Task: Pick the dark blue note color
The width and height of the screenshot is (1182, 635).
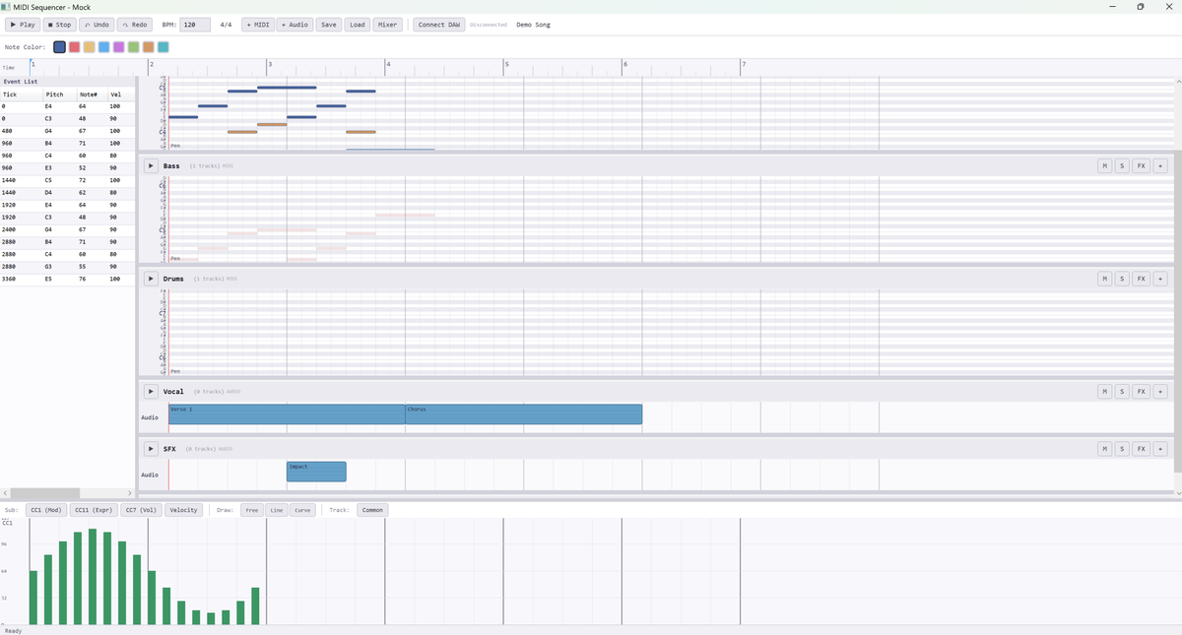Action: (59, 47)
